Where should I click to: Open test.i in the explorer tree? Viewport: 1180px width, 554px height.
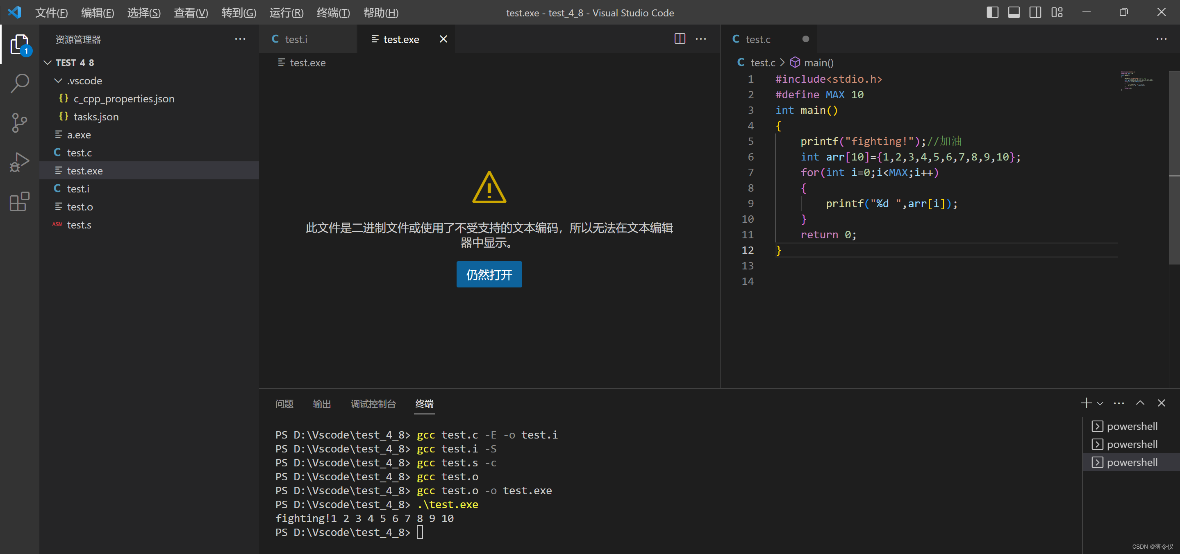pyautogui.click(x=149, y=188)
